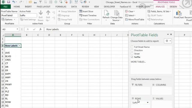Image resolution: width=192 pixels, height=108 pixels.
Task: Click the PivotChart icon
Action: [179, 13]
